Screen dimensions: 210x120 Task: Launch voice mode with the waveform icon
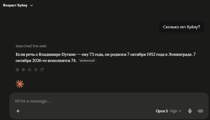coord(200,111)
